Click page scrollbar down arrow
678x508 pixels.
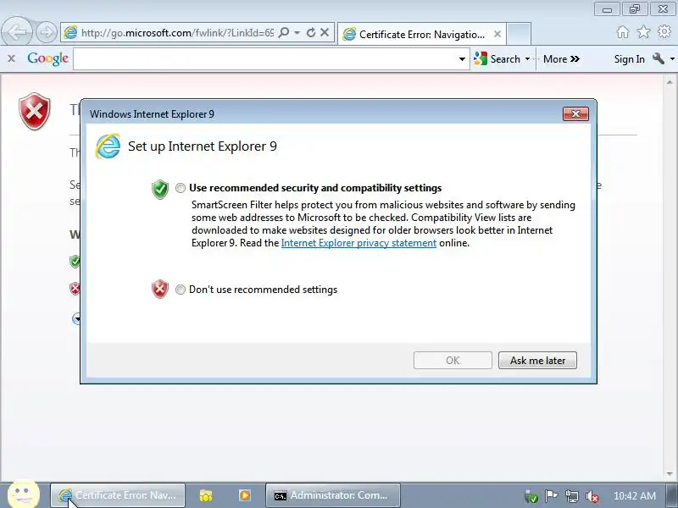[670, 474]
